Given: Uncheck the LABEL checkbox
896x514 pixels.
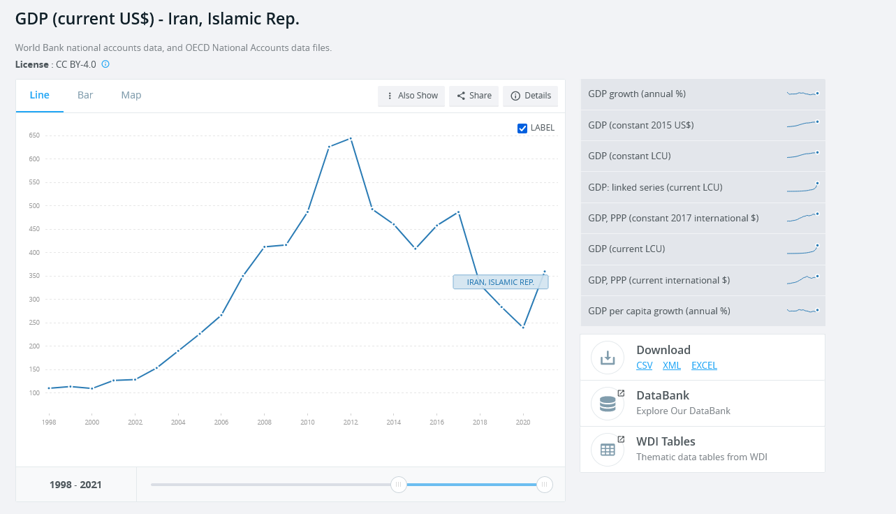Looking at the screenshot, I should pos(522,128).
